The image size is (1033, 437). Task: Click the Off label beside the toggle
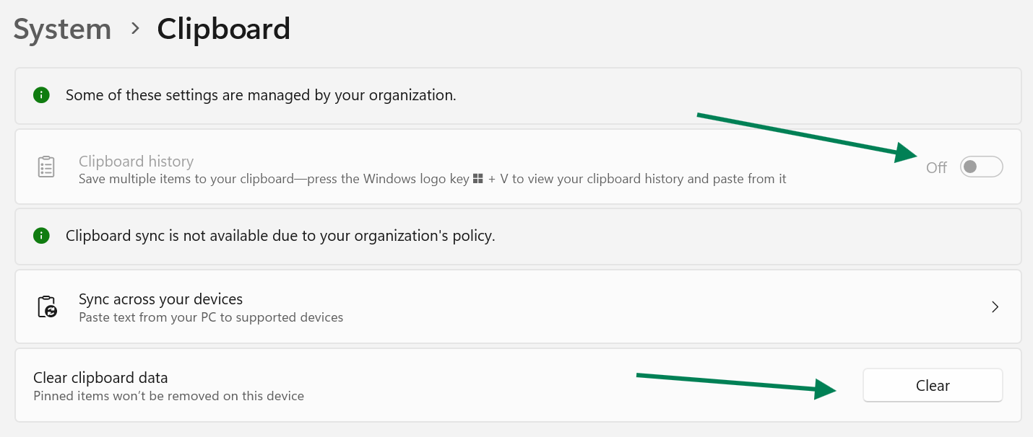pos(936,167)
